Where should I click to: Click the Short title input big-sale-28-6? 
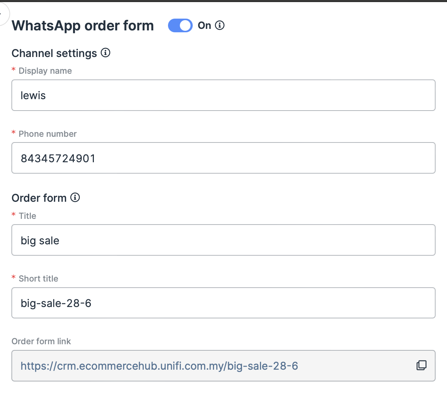(x=223, y=303)
